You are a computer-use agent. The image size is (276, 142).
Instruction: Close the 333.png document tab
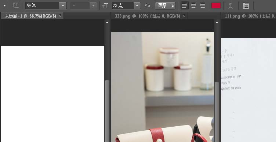coord(184,16)
